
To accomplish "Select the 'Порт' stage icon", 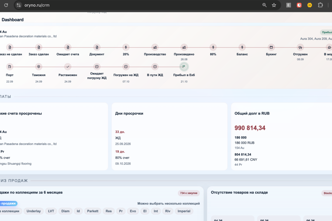I will click(x=10, y=67).
